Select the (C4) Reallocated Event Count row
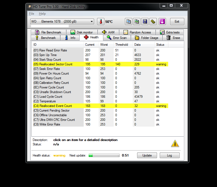Image resolution: width=217 pixels, height=187 pixels. pyautogui.click(x=101, y=106)
